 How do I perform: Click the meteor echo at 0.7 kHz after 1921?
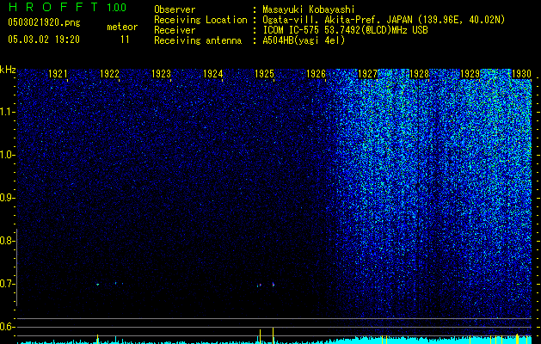coord(98,285)
